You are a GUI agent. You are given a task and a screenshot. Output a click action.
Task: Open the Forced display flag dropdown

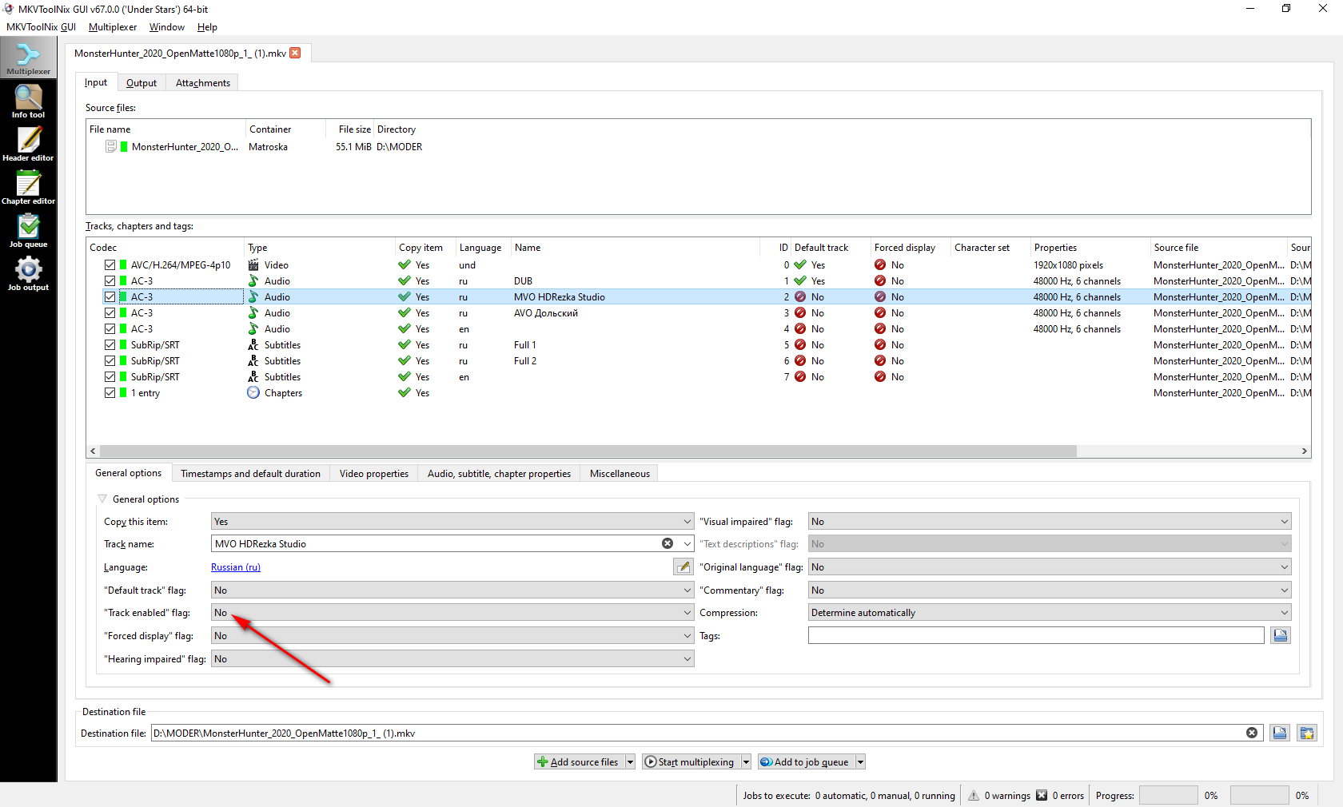(x=452, y=635)
